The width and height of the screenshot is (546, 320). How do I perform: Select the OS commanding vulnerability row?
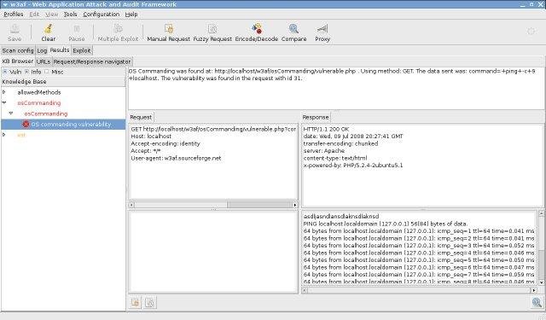tap(63, 125)
